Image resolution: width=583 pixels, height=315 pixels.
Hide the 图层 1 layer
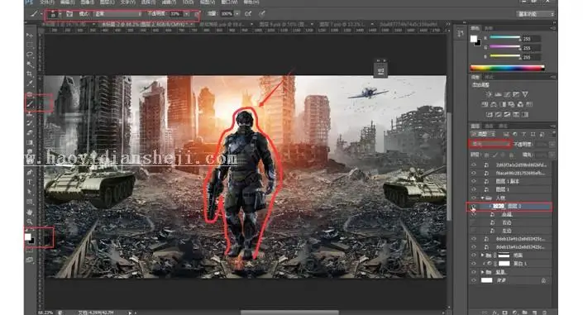point(474,189)
